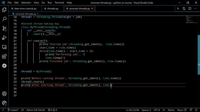This screenshot has height=112, width=200.
Task: Click 'start_time = time.time()' line
Action: tap(57, 48)
